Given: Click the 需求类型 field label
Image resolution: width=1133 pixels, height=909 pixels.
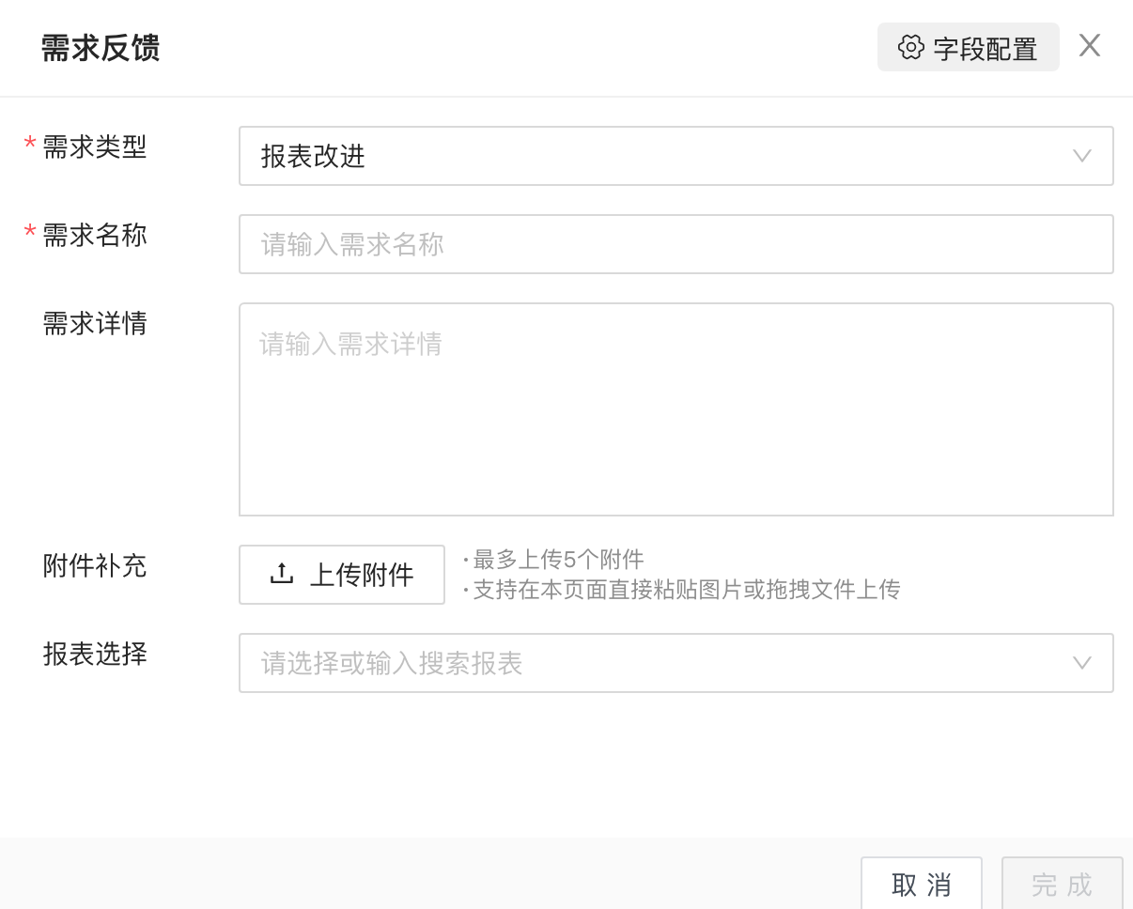Looking at the screenshot, I should [95, 147].
